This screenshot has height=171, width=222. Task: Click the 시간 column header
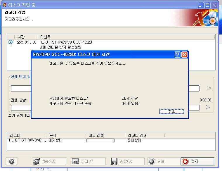coord(26,37)
